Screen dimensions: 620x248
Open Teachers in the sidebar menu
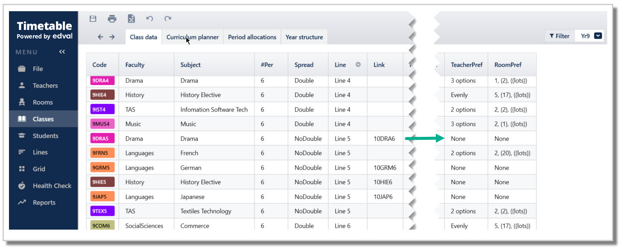(x=45, y=86)
